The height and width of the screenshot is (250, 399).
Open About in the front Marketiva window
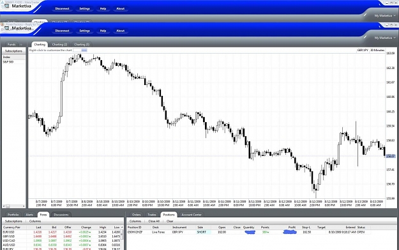point(121,31)
